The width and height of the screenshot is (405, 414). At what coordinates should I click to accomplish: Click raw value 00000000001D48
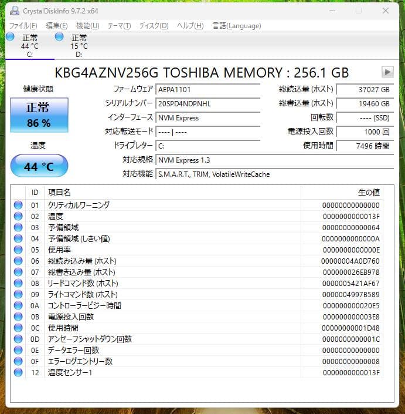click(350, 328)
